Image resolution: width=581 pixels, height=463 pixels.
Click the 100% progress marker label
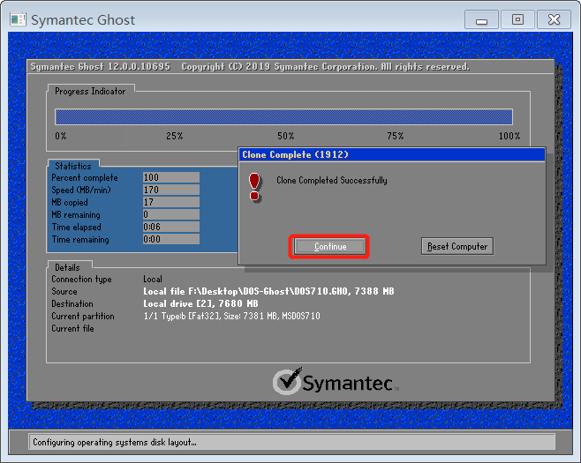pyautogui.click(x=509, y=136)
